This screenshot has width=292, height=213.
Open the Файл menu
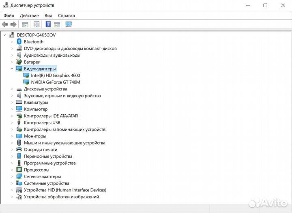(x=9, y=15)
